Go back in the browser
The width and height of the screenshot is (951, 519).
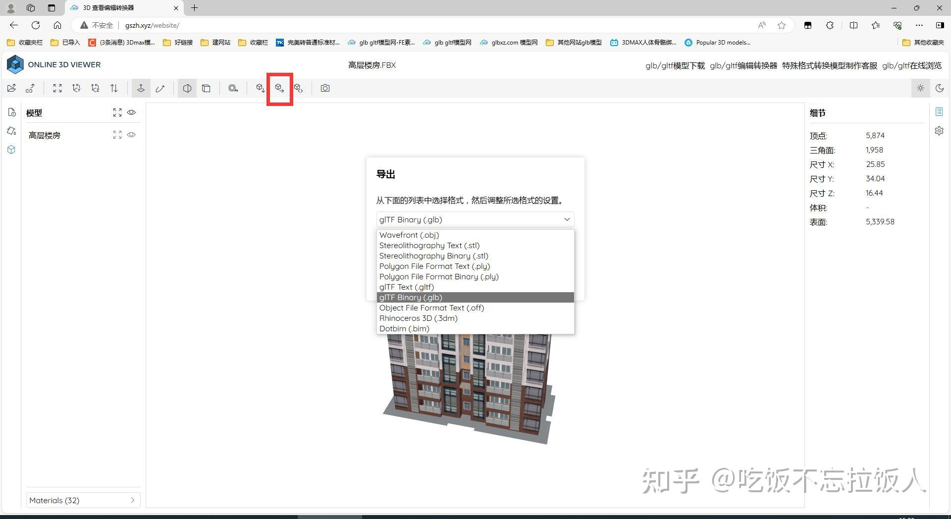click(14, 25)
